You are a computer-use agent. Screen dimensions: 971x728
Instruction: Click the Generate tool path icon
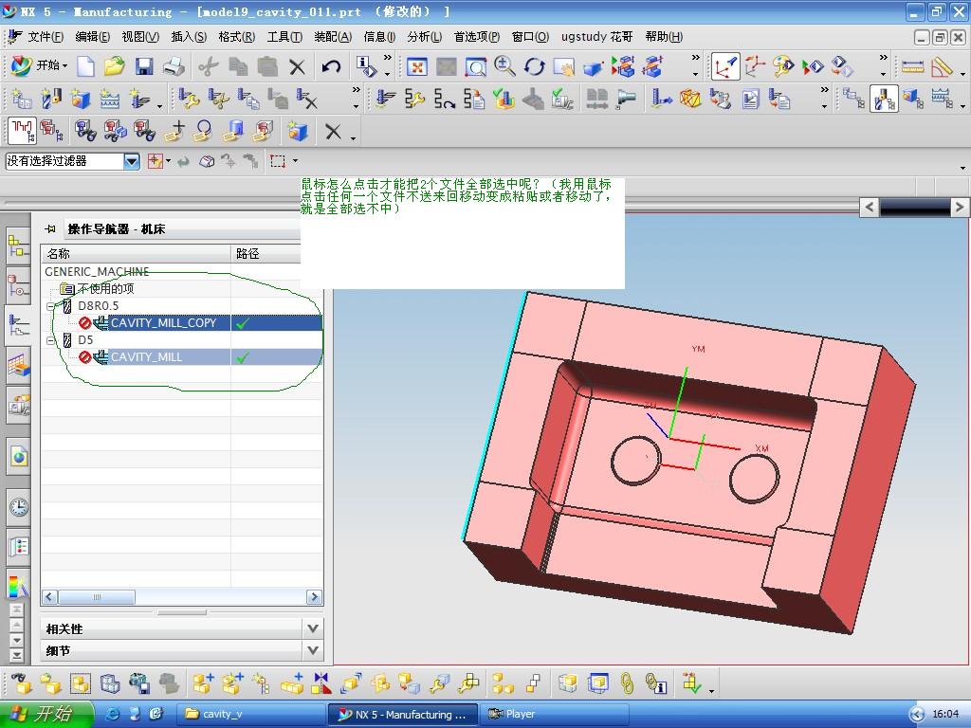pyautogui.click(x=385, y=99)
